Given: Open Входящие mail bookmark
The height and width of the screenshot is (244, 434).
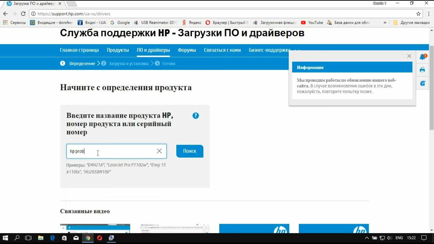Looking at the screenshot, I should click(x=52, y=23).
